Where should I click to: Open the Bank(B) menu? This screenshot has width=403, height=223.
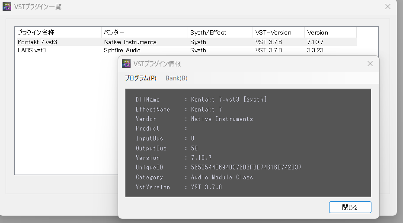pos(176,78)
